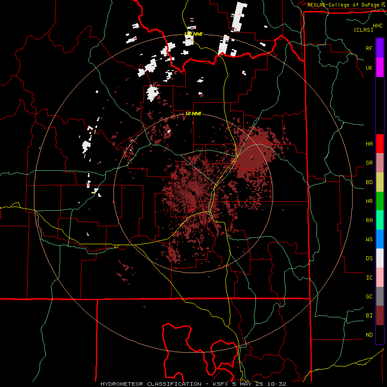Click the RF purple legend swatch
This screenshot has height=387, width=387.
pyautogui.click(x=380, y=48)
